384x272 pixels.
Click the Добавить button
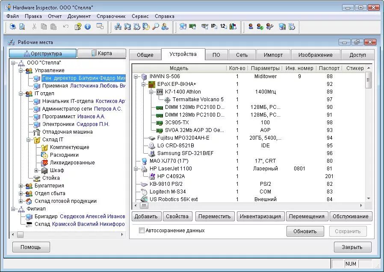click(x=146, y=216)
